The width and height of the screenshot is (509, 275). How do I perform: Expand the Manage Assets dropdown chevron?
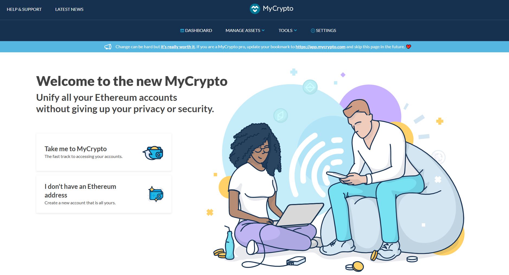click(x=263, y=30)
